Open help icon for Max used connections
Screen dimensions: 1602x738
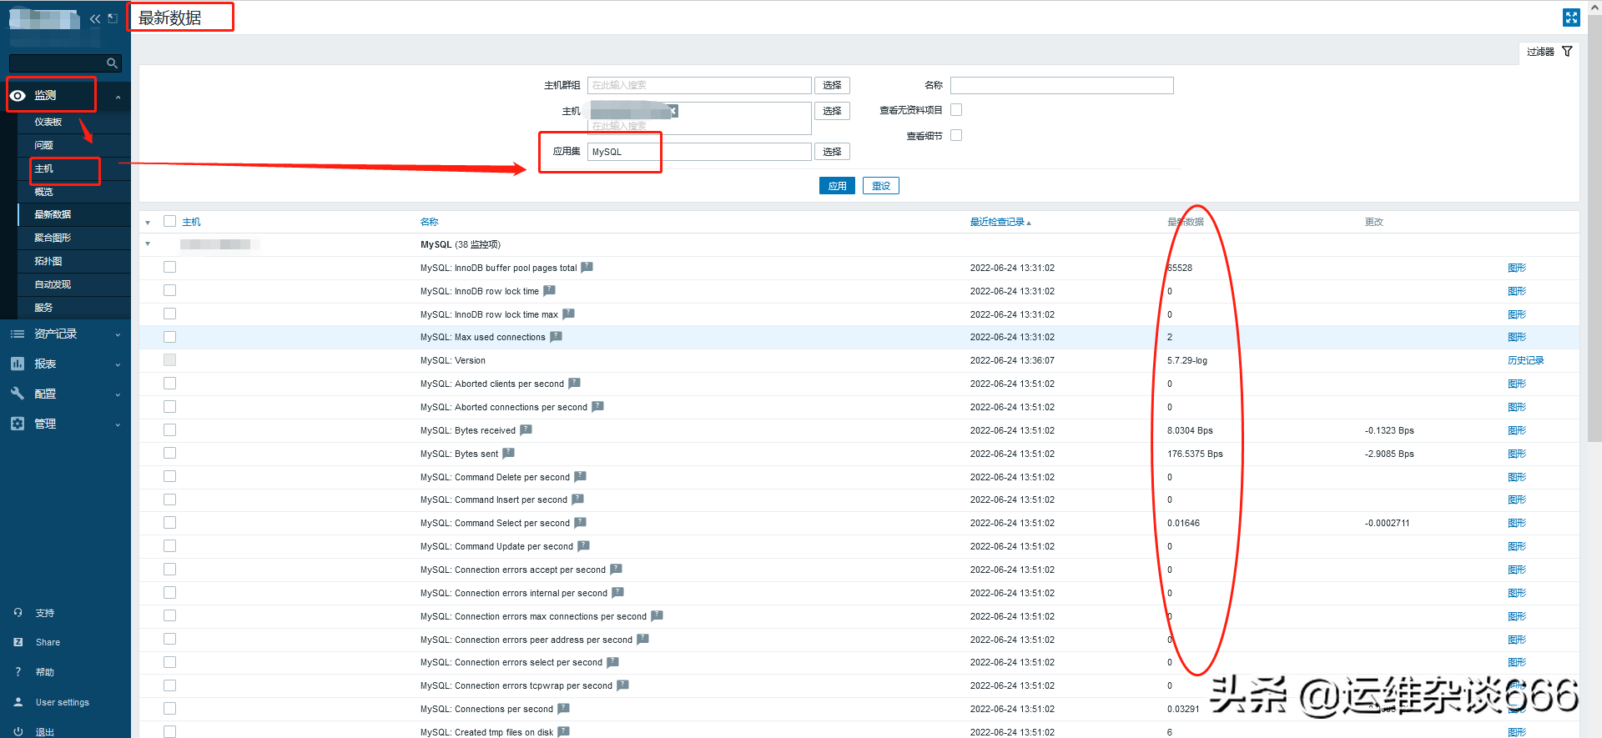(556, 337)
